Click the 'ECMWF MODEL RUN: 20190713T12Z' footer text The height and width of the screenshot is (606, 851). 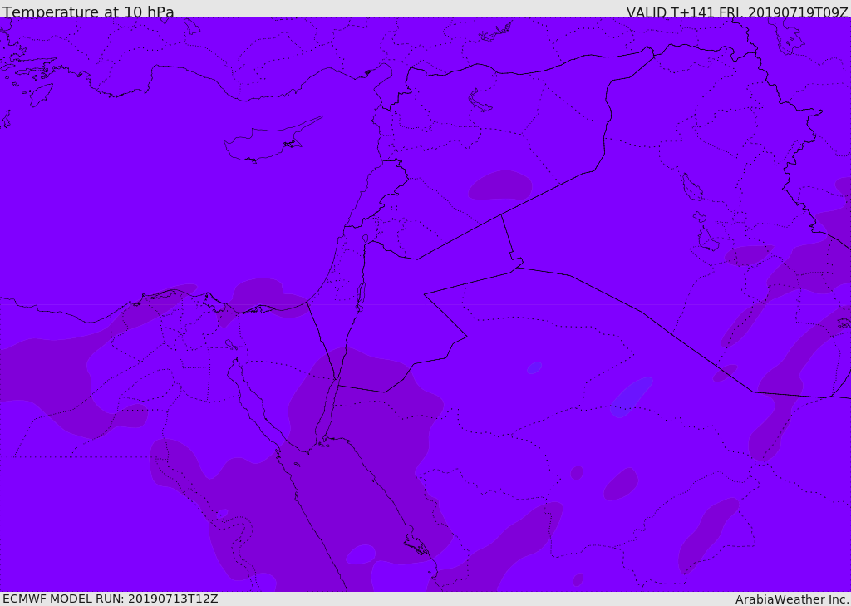(x=111, y=599)
